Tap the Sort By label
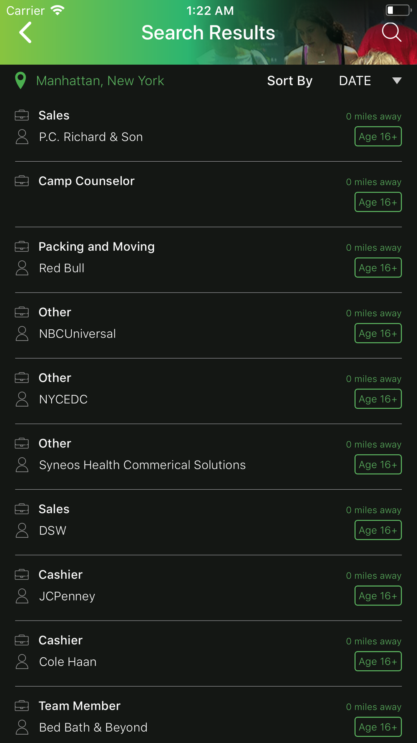 290,81
